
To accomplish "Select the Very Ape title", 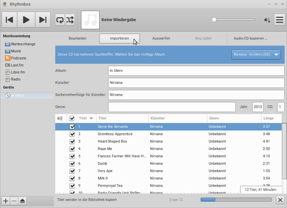I will click(105, 171).
